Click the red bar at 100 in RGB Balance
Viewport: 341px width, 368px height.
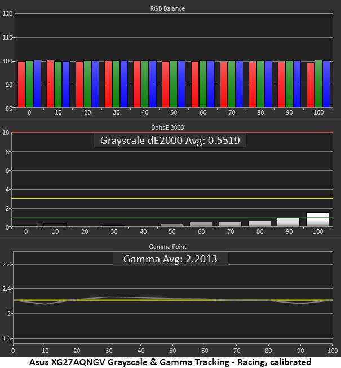[311, 85]
